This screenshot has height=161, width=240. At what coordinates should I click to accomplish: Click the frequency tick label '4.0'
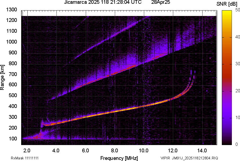[56, 151]
